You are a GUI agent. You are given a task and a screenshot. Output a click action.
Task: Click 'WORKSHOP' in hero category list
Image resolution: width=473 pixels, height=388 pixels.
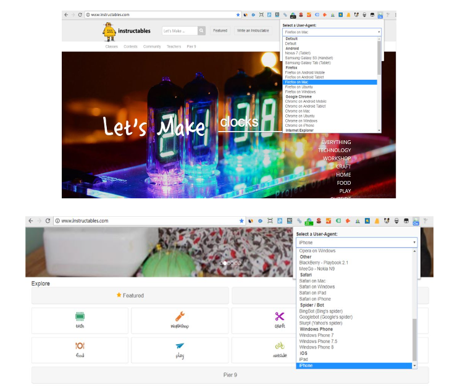pyautogui.click(x=337, y=158)
